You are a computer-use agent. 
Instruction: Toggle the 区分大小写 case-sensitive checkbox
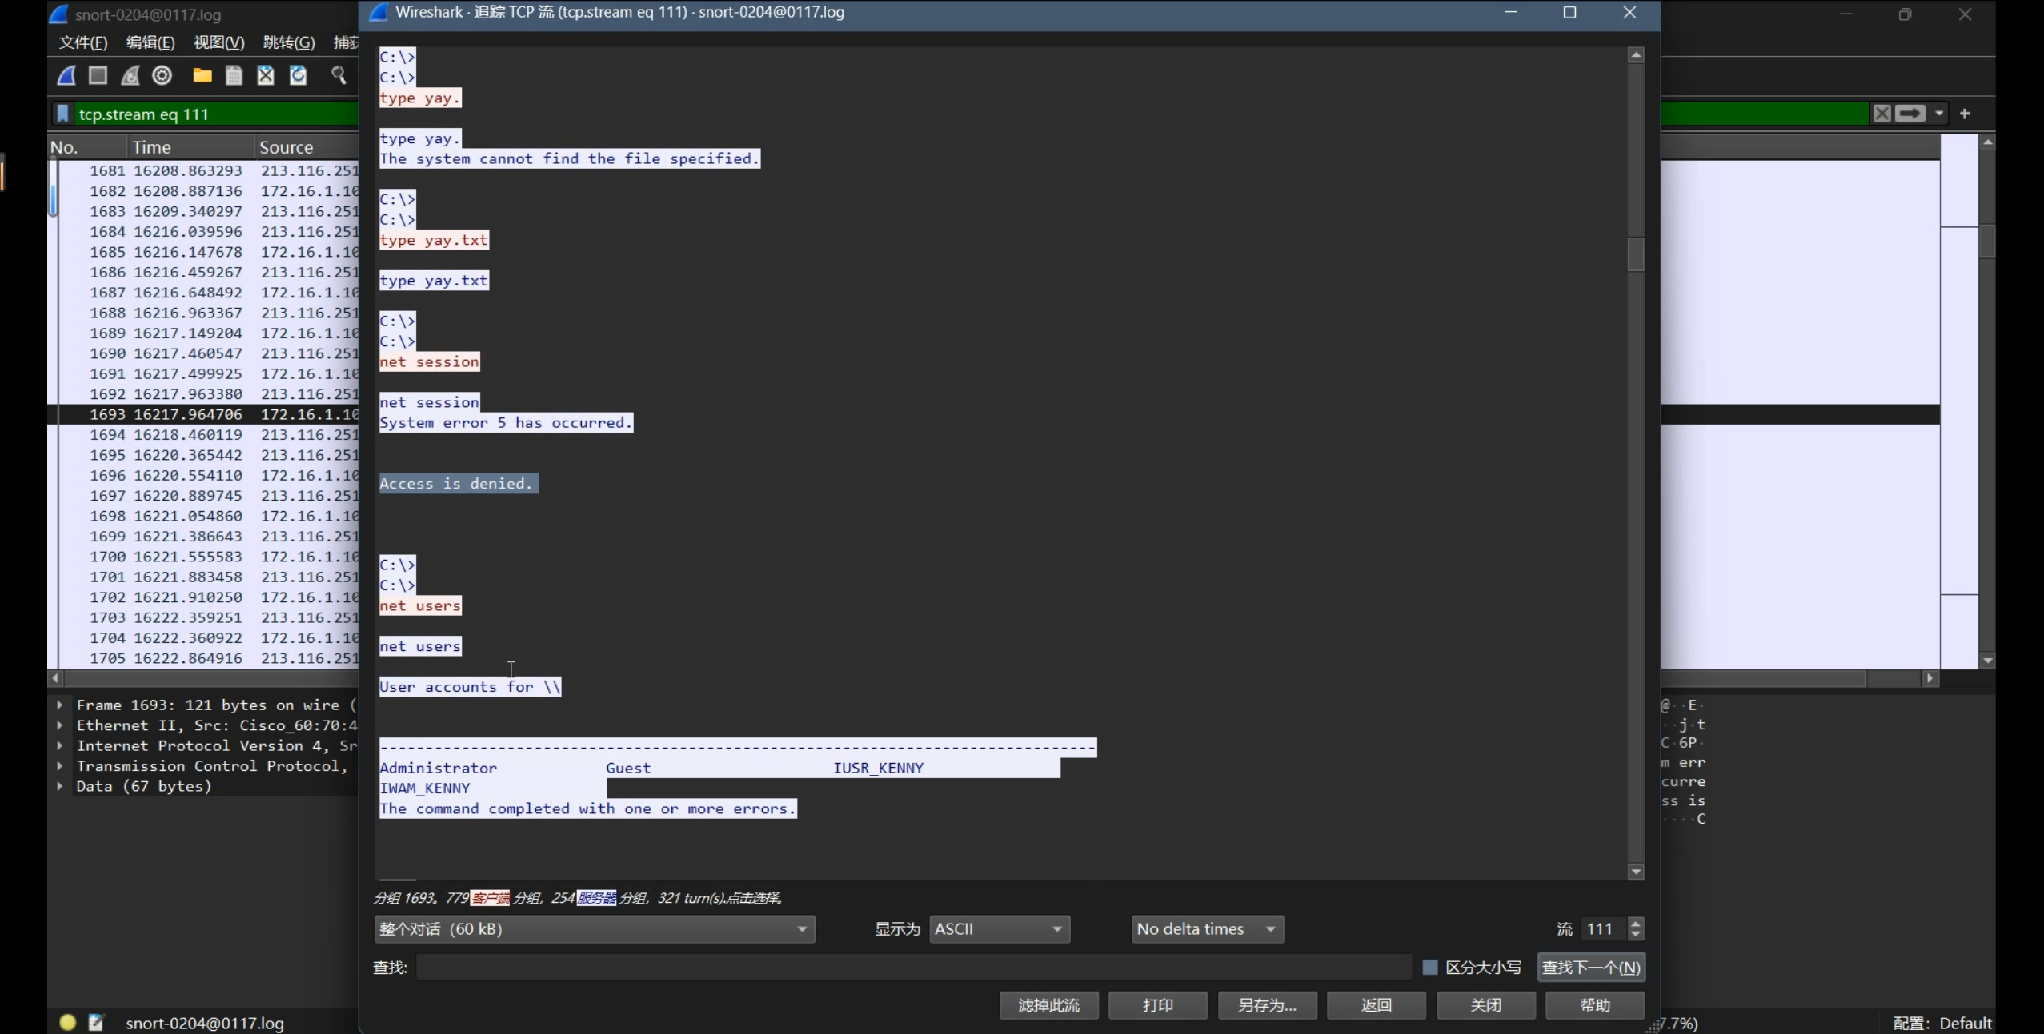coord(1430,967)
